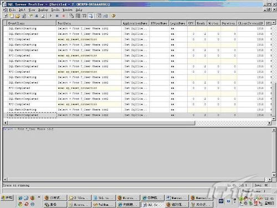Clear the trace window with the eraser icon
The image size is (277, 208).
[43, 16]
